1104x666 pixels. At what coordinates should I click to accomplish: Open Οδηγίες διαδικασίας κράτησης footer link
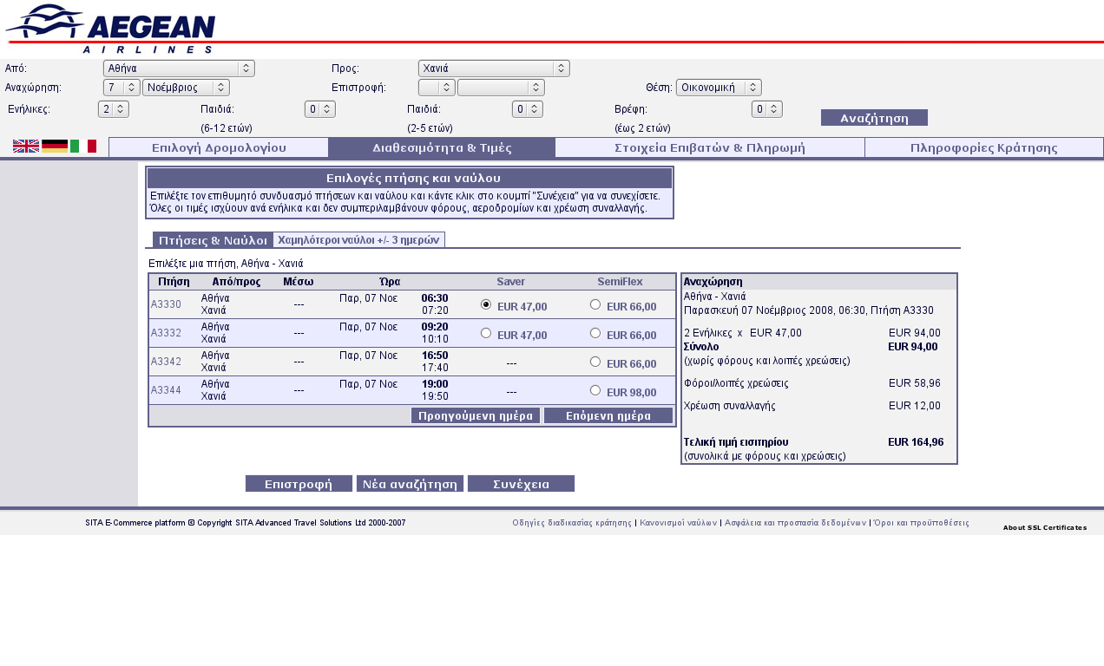[572, 523]
